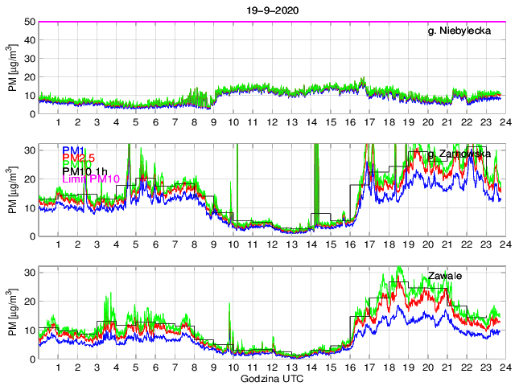Image resolution: width=515 pixels, height=386 pixels.
Task: Click the 0 tick on the Zawale y-axis
Action: point(32,359)
